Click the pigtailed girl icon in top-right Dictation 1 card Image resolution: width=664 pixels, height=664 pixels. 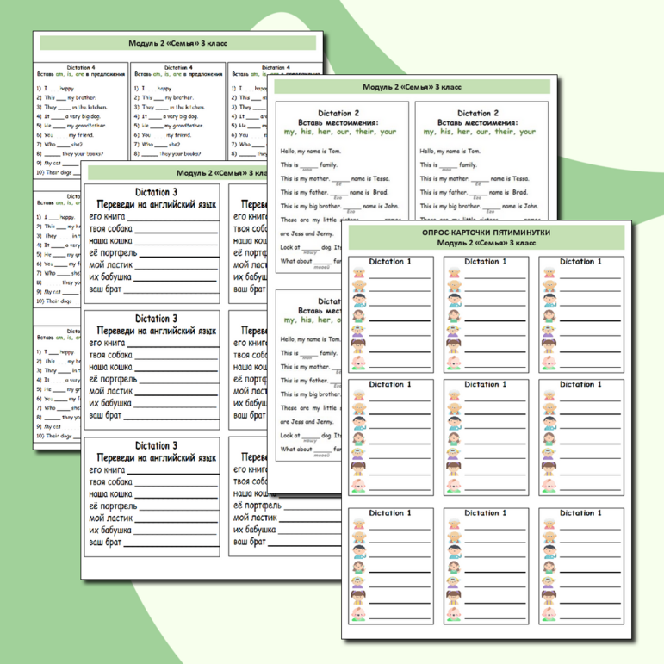point(549,344)
